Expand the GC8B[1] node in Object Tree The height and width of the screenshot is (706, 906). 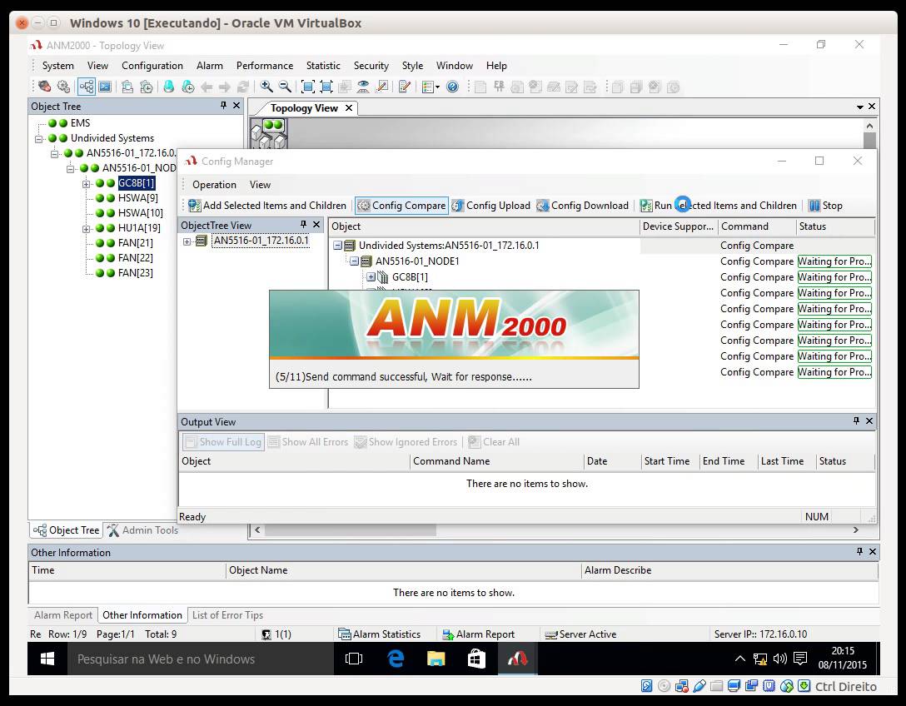[x=86, y=184]
